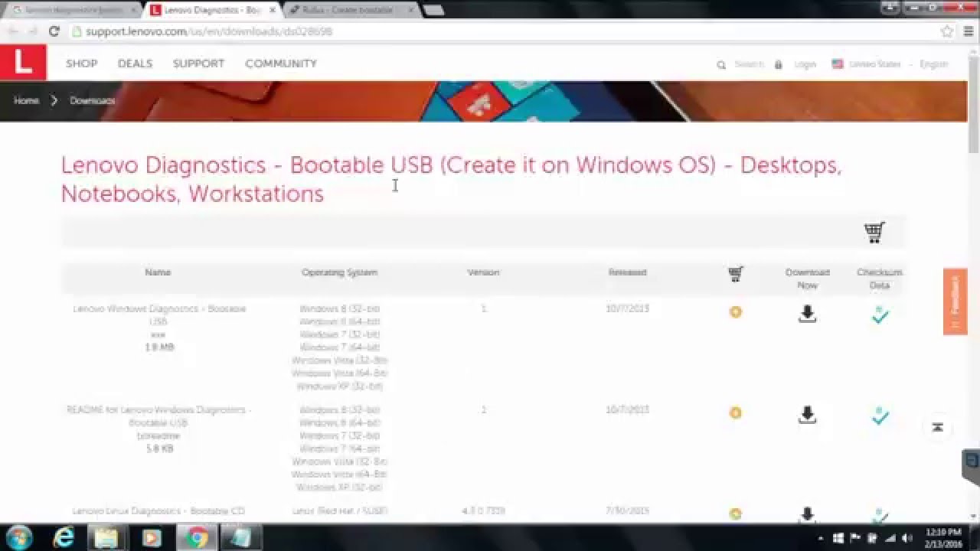Open a new browser tab
This screenshot has width=980, height=551.
point(433,10)
